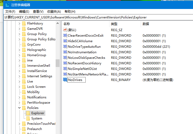Click the ImmersiveShell folder icon

coord(24,66)
